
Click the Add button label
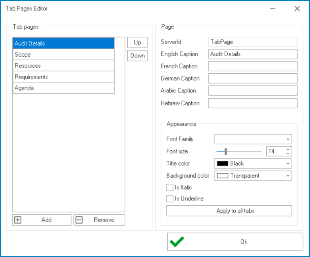pos(46,220)
